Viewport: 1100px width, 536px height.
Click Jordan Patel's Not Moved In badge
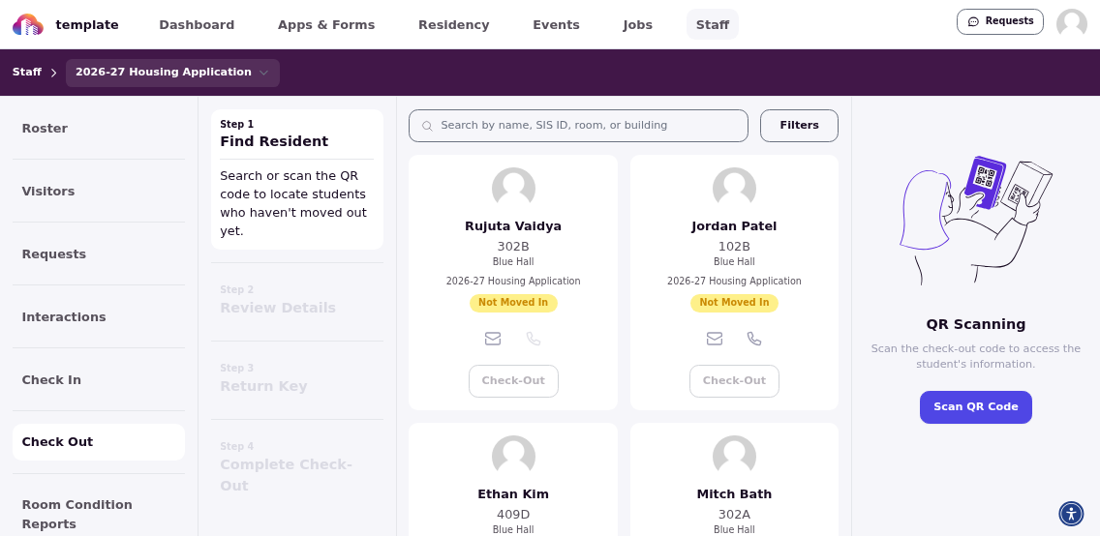point(734,303)
